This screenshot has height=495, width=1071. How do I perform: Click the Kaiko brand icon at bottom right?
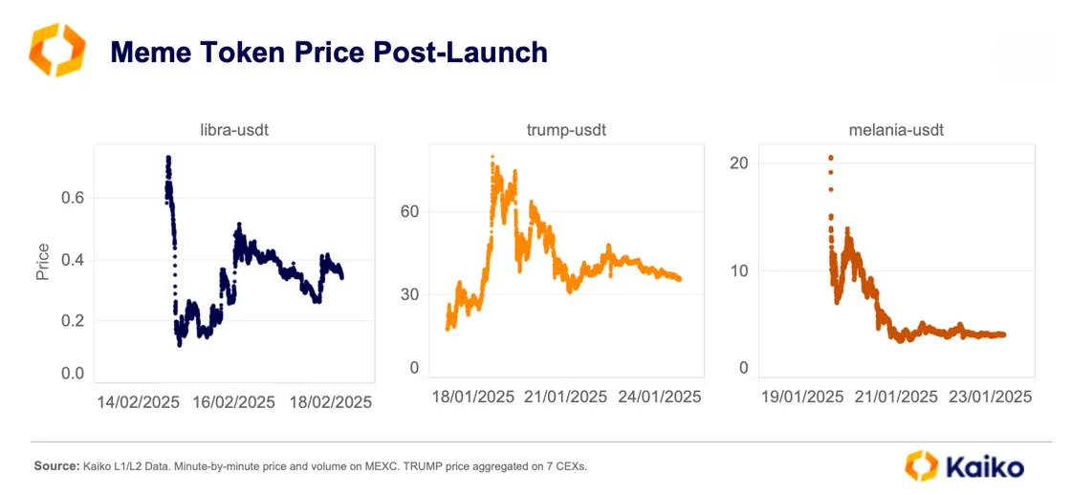(922, 466)
